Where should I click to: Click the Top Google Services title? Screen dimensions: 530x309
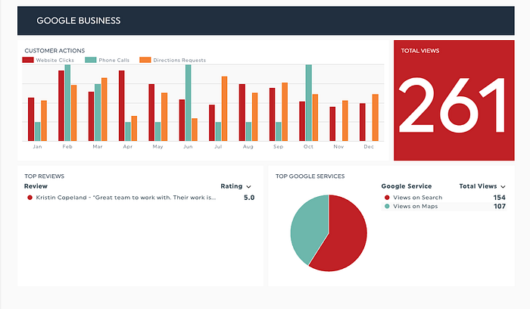[x=310, y=176]
